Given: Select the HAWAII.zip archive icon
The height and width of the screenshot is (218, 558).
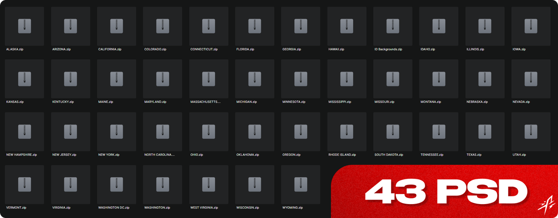Looking at the screenshot, I should pos(347,26).
